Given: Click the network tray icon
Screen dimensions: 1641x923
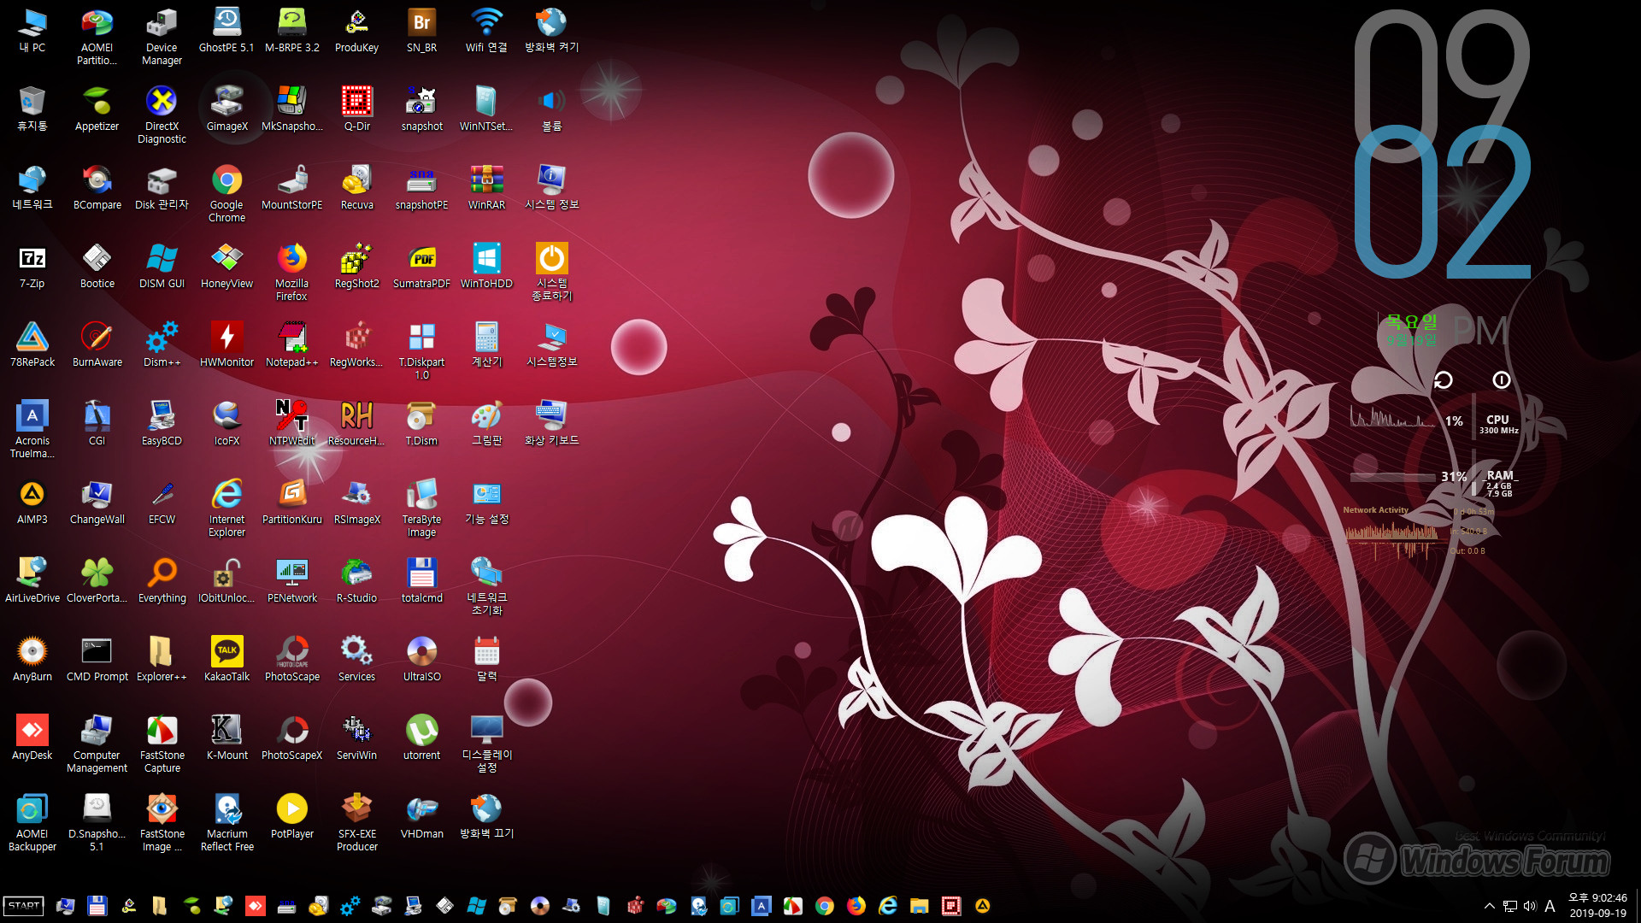Looking at the screenshot, I should (1510, 906).
